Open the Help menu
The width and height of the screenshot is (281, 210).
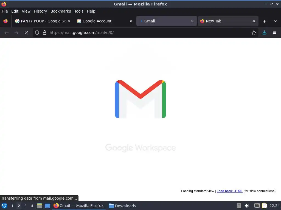(x=91, y=11)
